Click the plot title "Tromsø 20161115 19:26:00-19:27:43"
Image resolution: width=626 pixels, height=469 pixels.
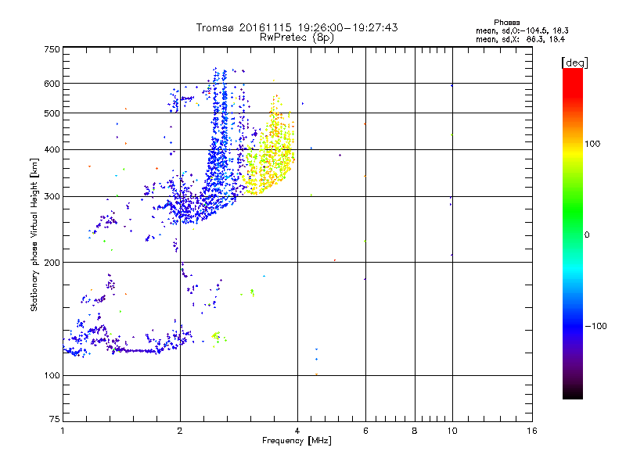[x=297, y=27]
